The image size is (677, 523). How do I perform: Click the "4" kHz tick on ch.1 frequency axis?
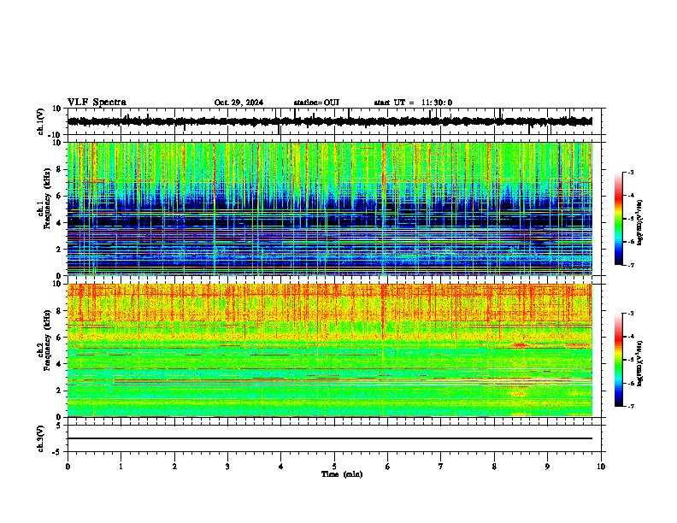[x=60, y=223]
